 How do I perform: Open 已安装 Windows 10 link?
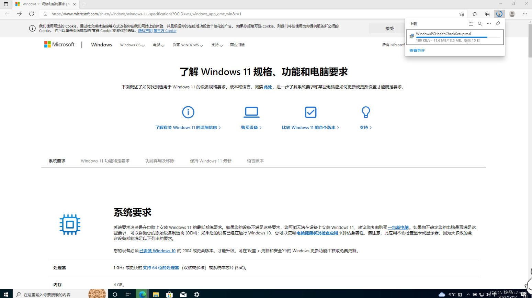pos(157,251)
